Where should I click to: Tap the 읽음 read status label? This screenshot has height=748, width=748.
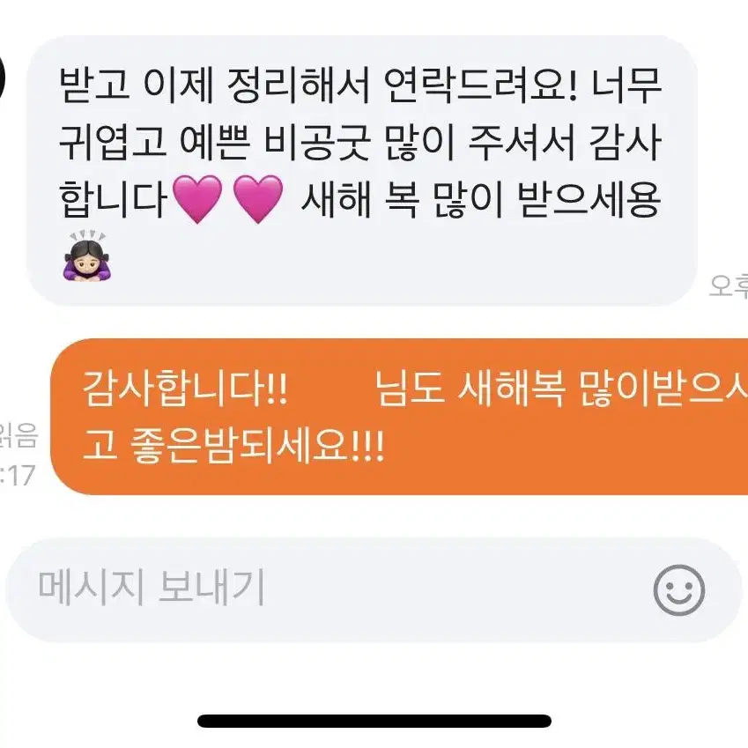[19, 436]
